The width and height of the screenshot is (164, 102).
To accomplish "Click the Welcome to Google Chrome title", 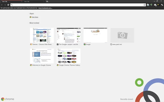I will pos(42,65).
